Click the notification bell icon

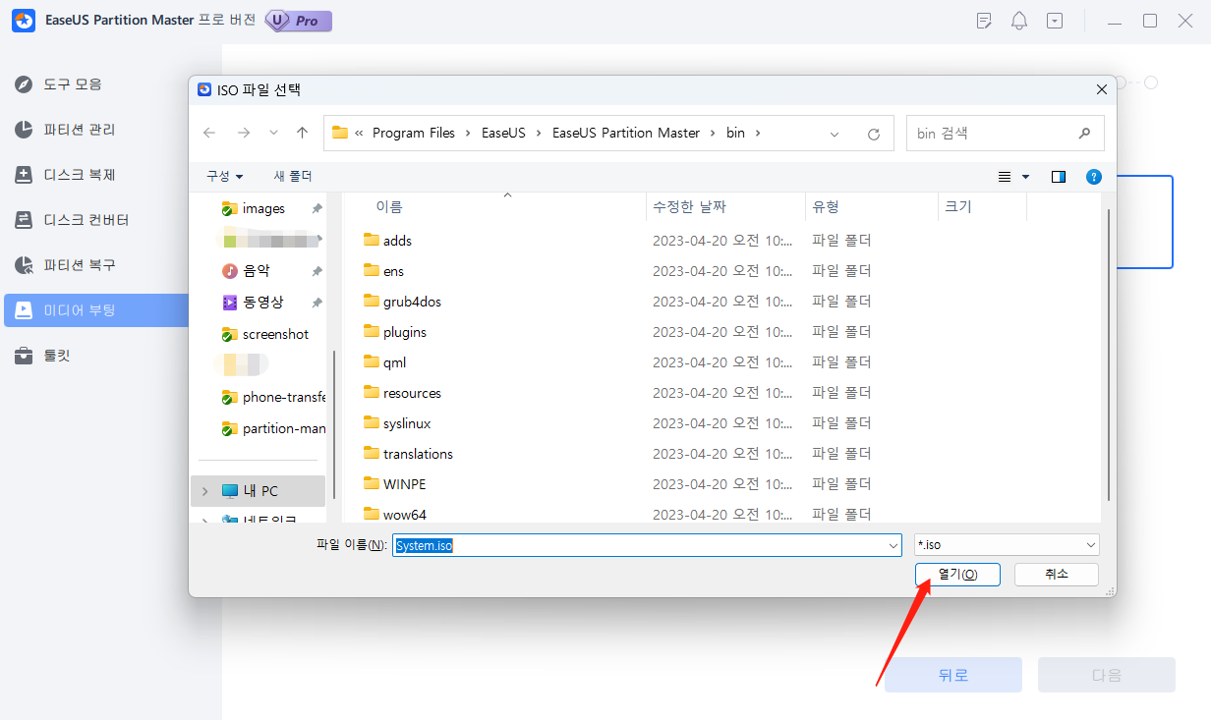(x=1019, y=21)
